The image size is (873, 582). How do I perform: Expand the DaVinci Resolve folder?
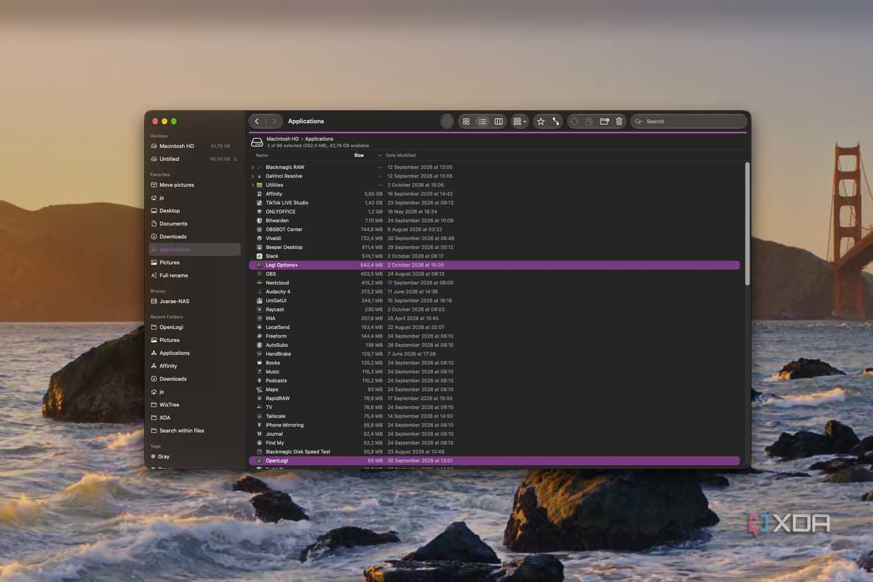(252, 177)
